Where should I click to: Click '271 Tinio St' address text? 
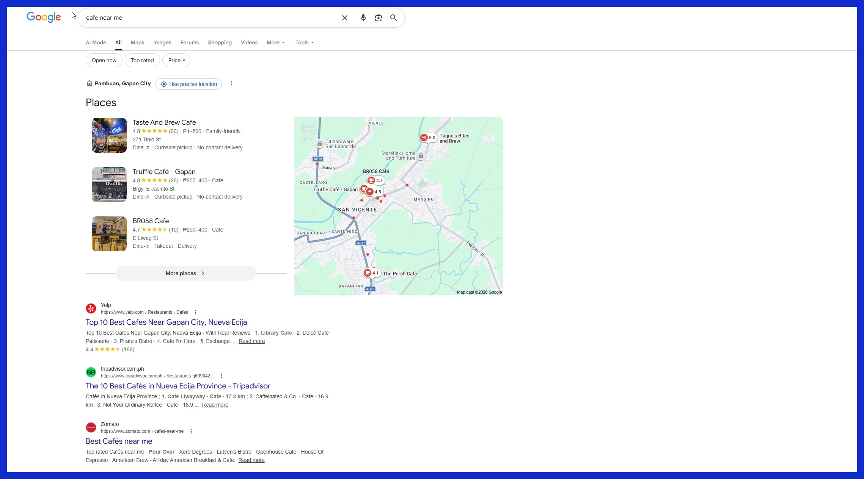tap(147, 139)
